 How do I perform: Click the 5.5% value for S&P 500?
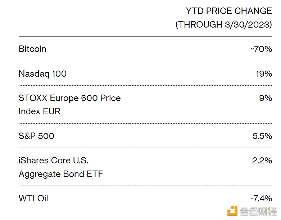(262, 136)
